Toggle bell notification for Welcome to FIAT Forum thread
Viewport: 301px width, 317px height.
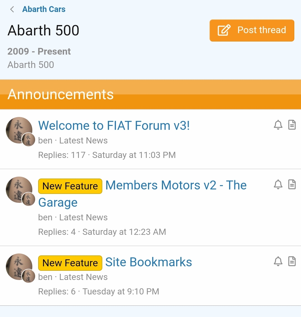pyautogui.click(x=278, y=125)
